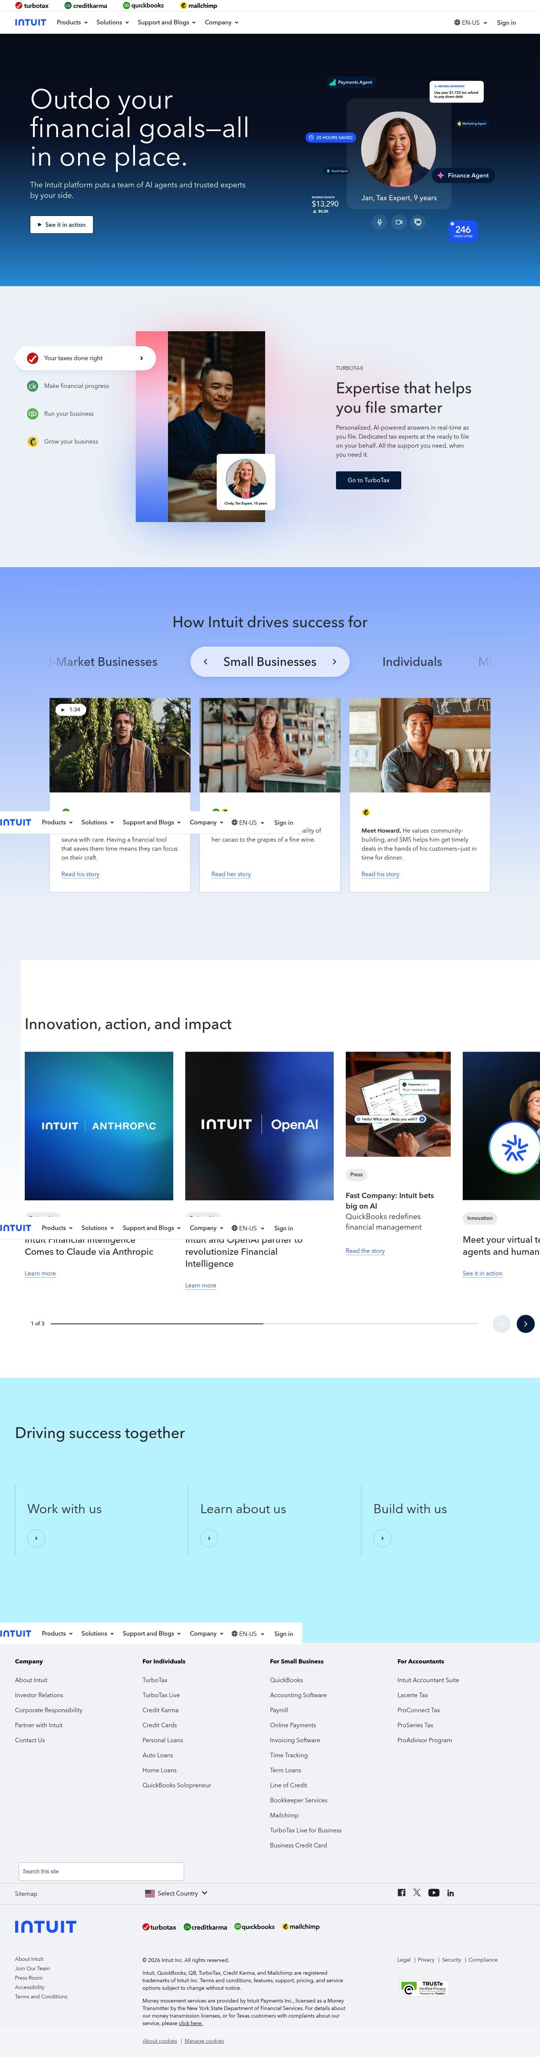Open the QuickBooks logo in the top bar
The height and width of the screenshot is (2057, 540).
[143, 6]
